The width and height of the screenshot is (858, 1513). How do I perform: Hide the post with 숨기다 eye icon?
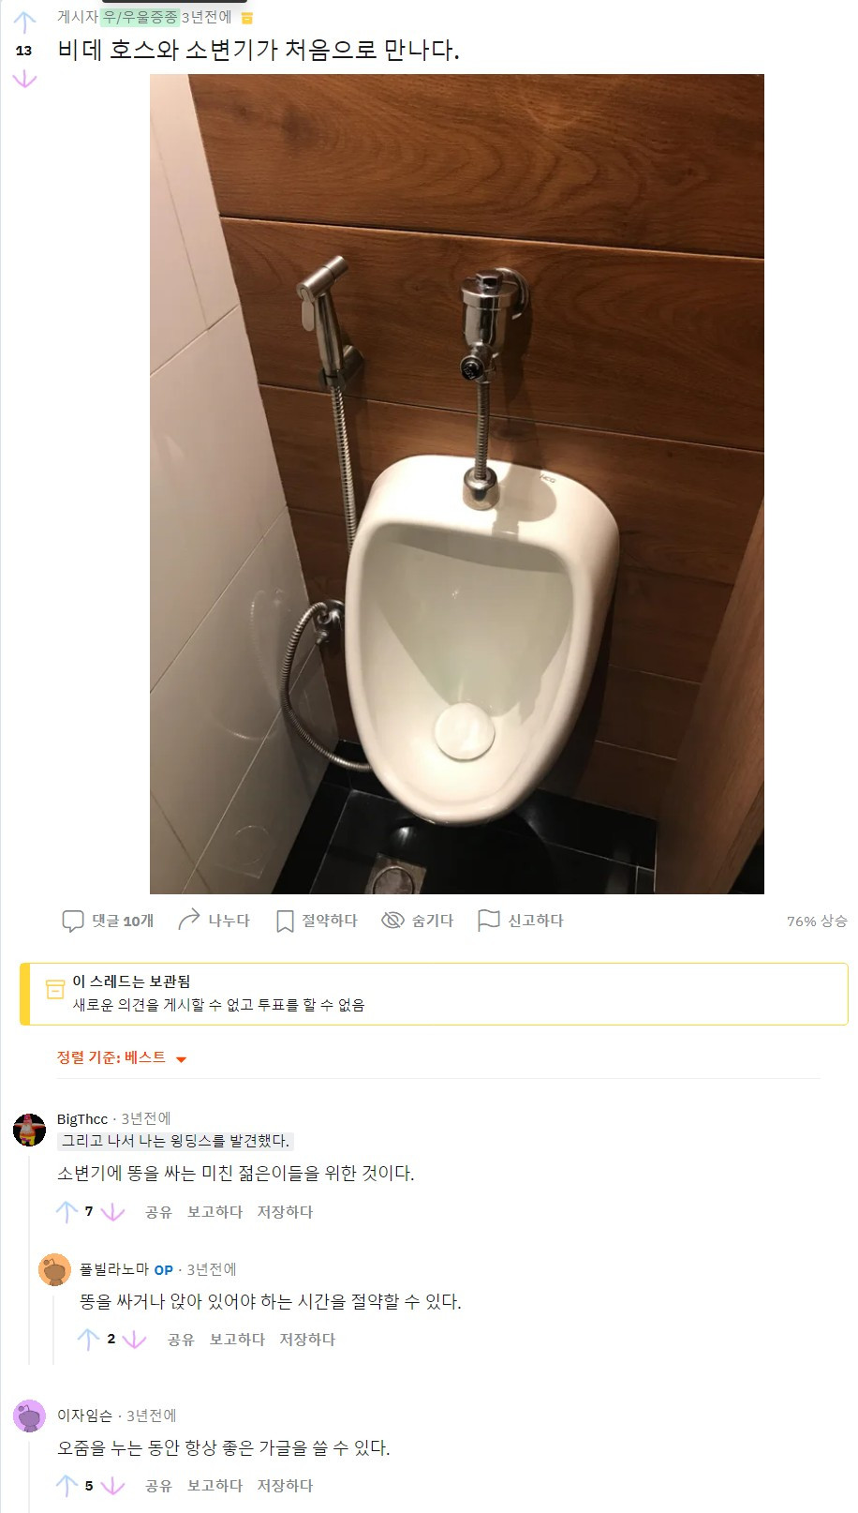tap(392, 921)
